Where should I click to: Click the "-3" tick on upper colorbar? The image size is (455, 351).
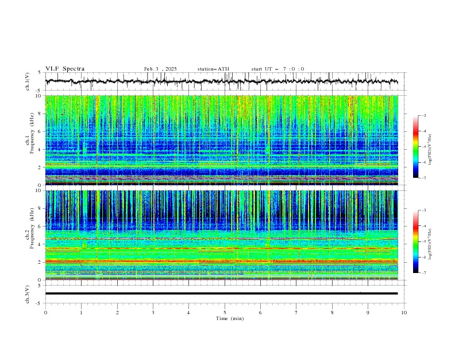click(423, 115)
